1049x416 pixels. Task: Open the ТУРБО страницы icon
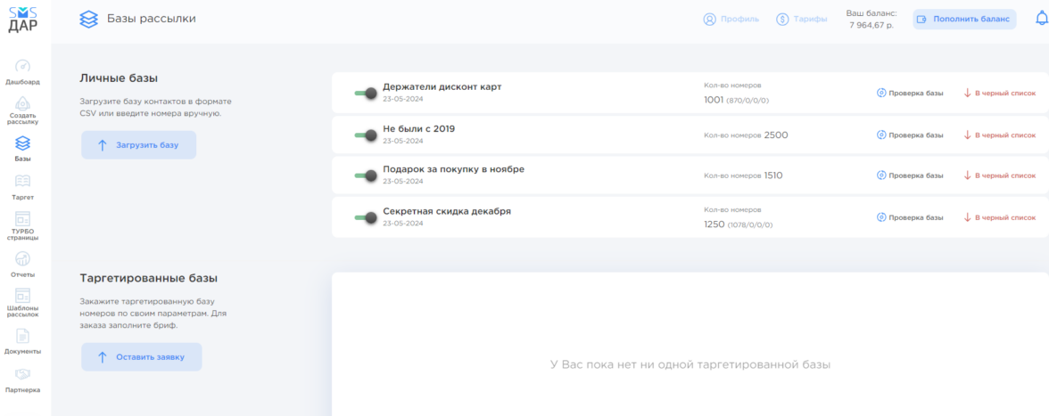point(22,218)
